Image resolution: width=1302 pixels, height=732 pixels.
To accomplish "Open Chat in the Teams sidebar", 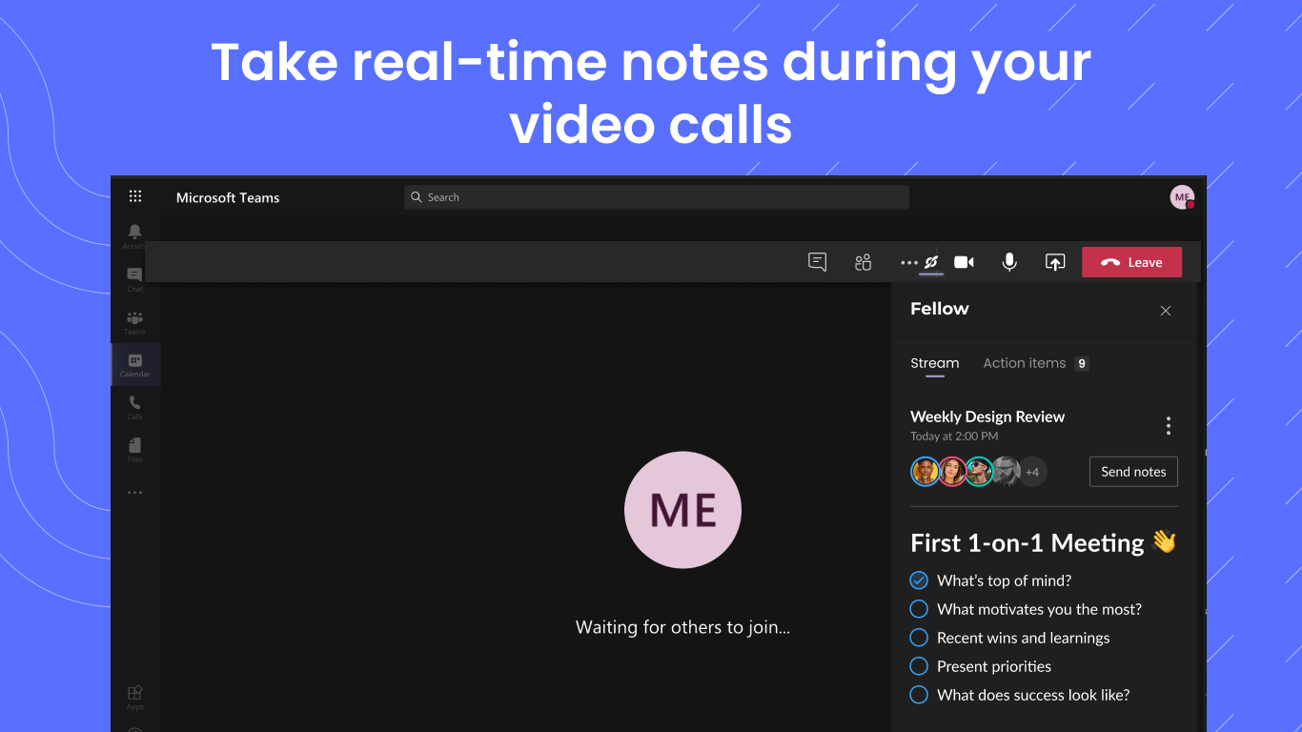I will pos(135,279).
